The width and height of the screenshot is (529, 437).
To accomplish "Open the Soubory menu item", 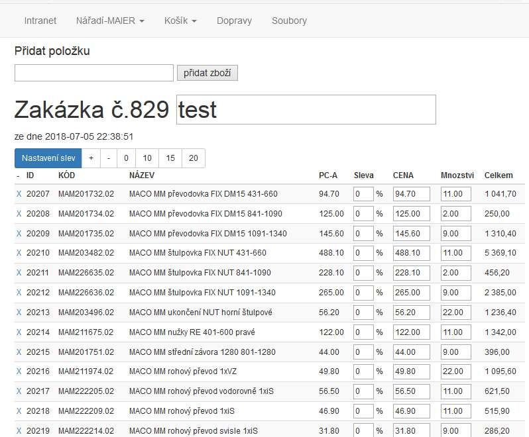I will (289, 21).
